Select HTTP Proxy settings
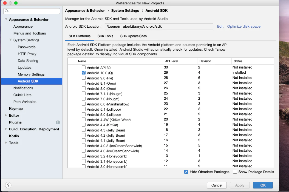289x192 pixels. click(27, 54)
